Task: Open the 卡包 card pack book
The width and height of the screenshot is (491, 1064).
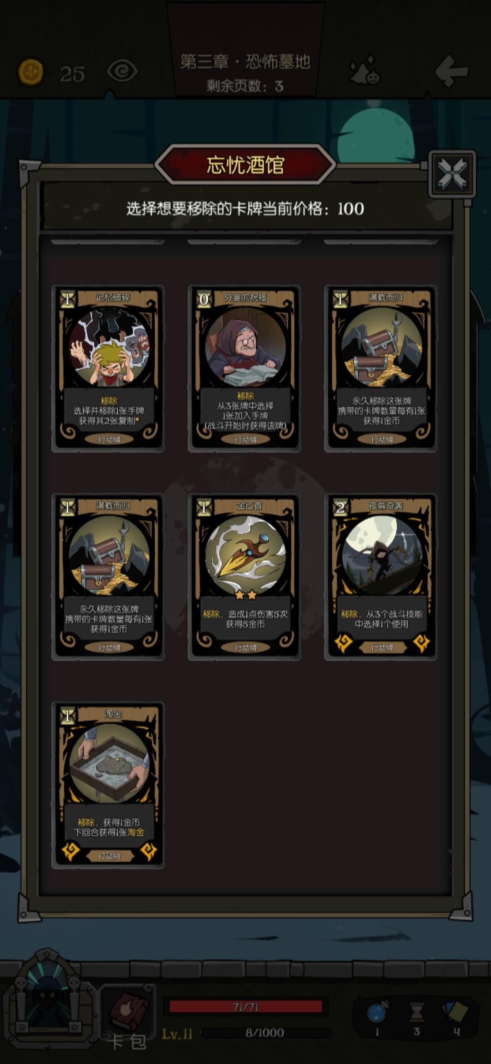Action: [x=127, y=1017]
